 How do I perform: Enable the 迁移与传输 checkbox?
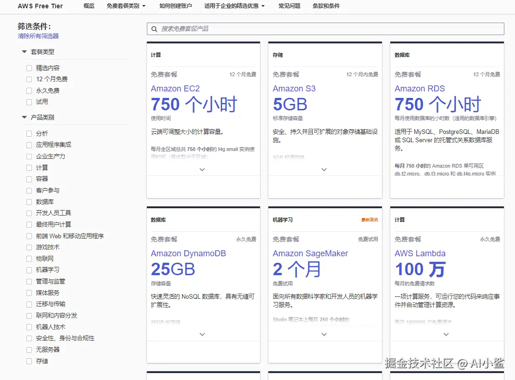pos(29,304)
